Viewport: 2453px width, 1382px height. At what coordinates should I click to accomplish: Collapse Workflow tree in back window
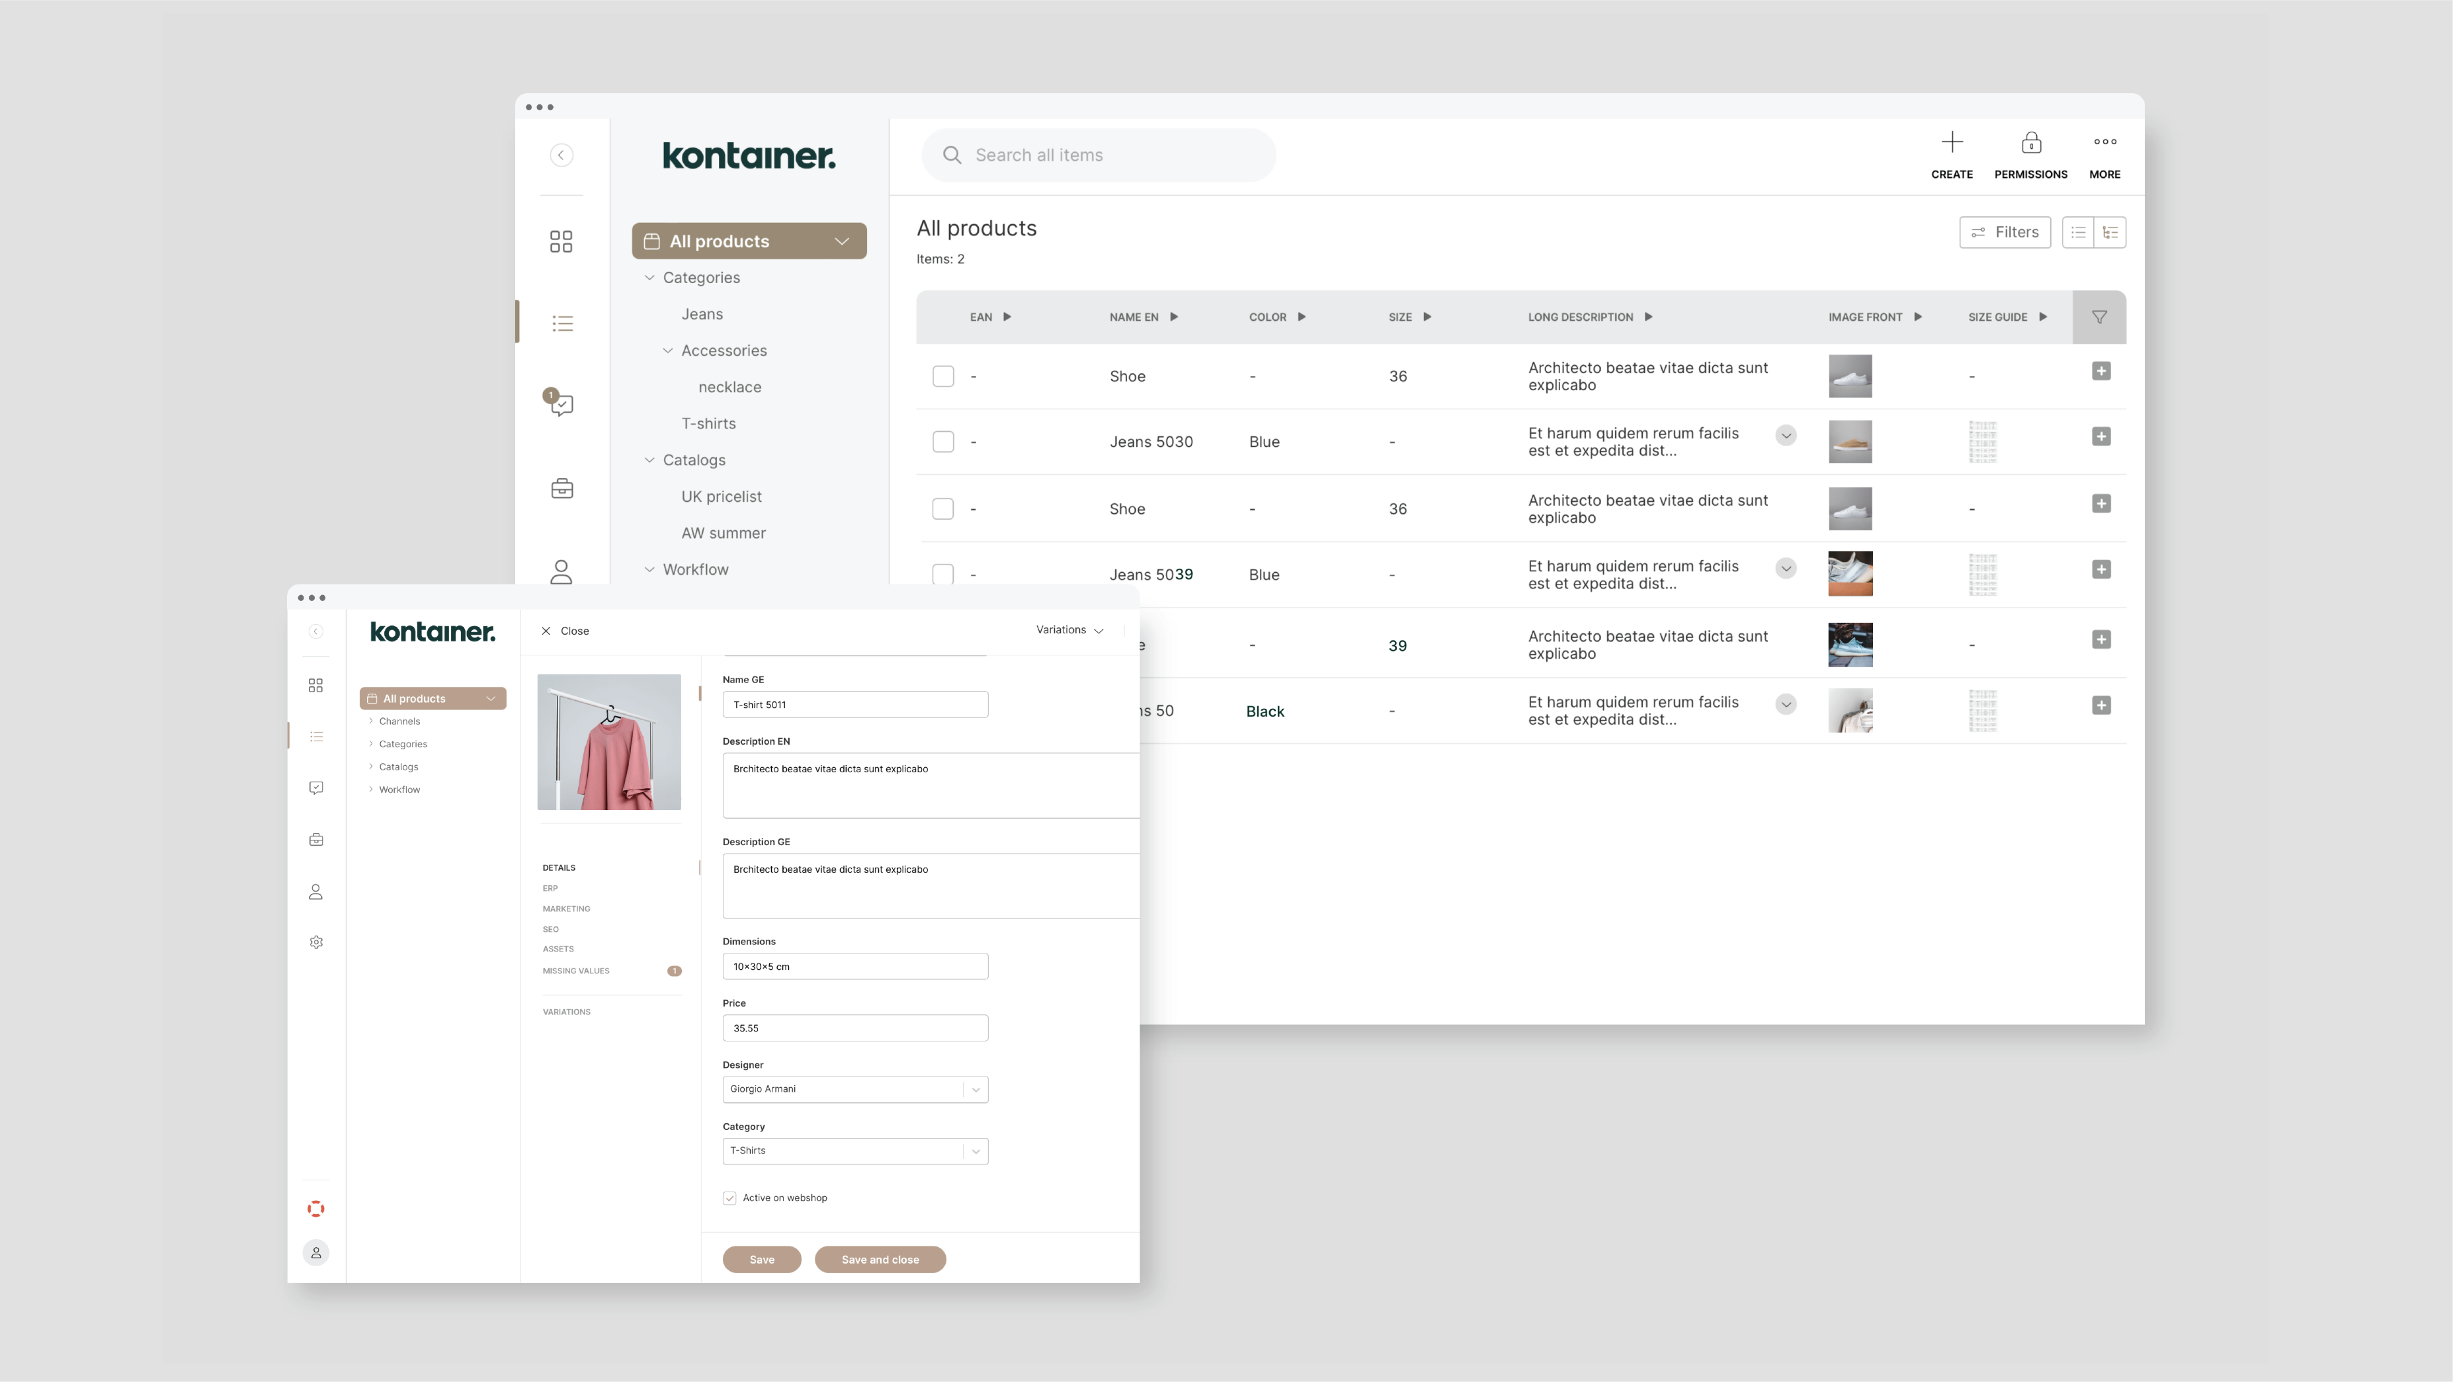(649, 570)
